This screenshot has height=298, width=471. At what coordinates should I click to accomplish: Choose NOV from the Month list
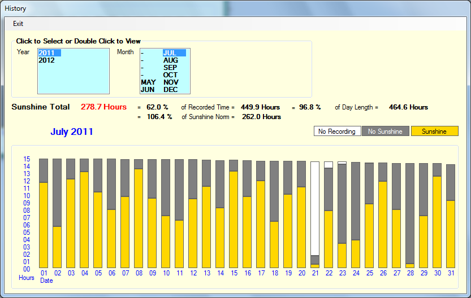click(170, 82)
